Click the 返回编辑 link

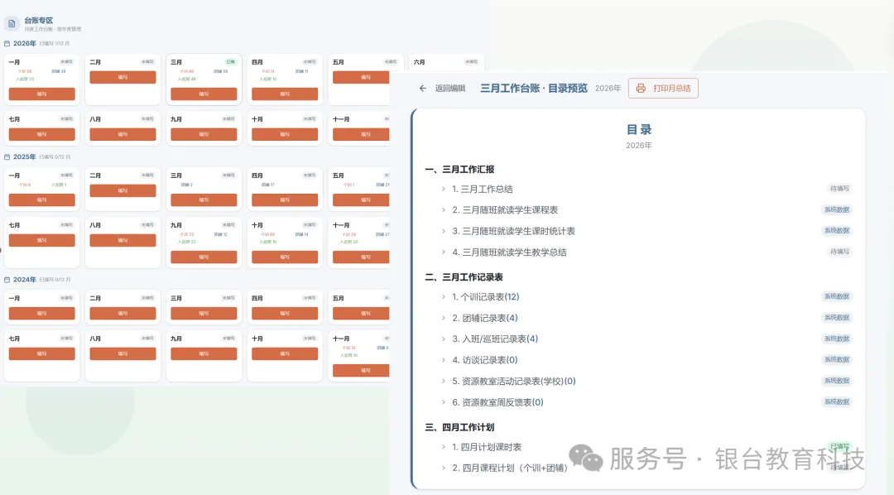click(x=449, y=89)
